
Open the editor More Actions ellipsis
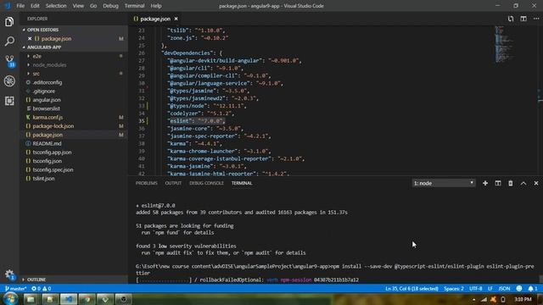click(535, 19)
